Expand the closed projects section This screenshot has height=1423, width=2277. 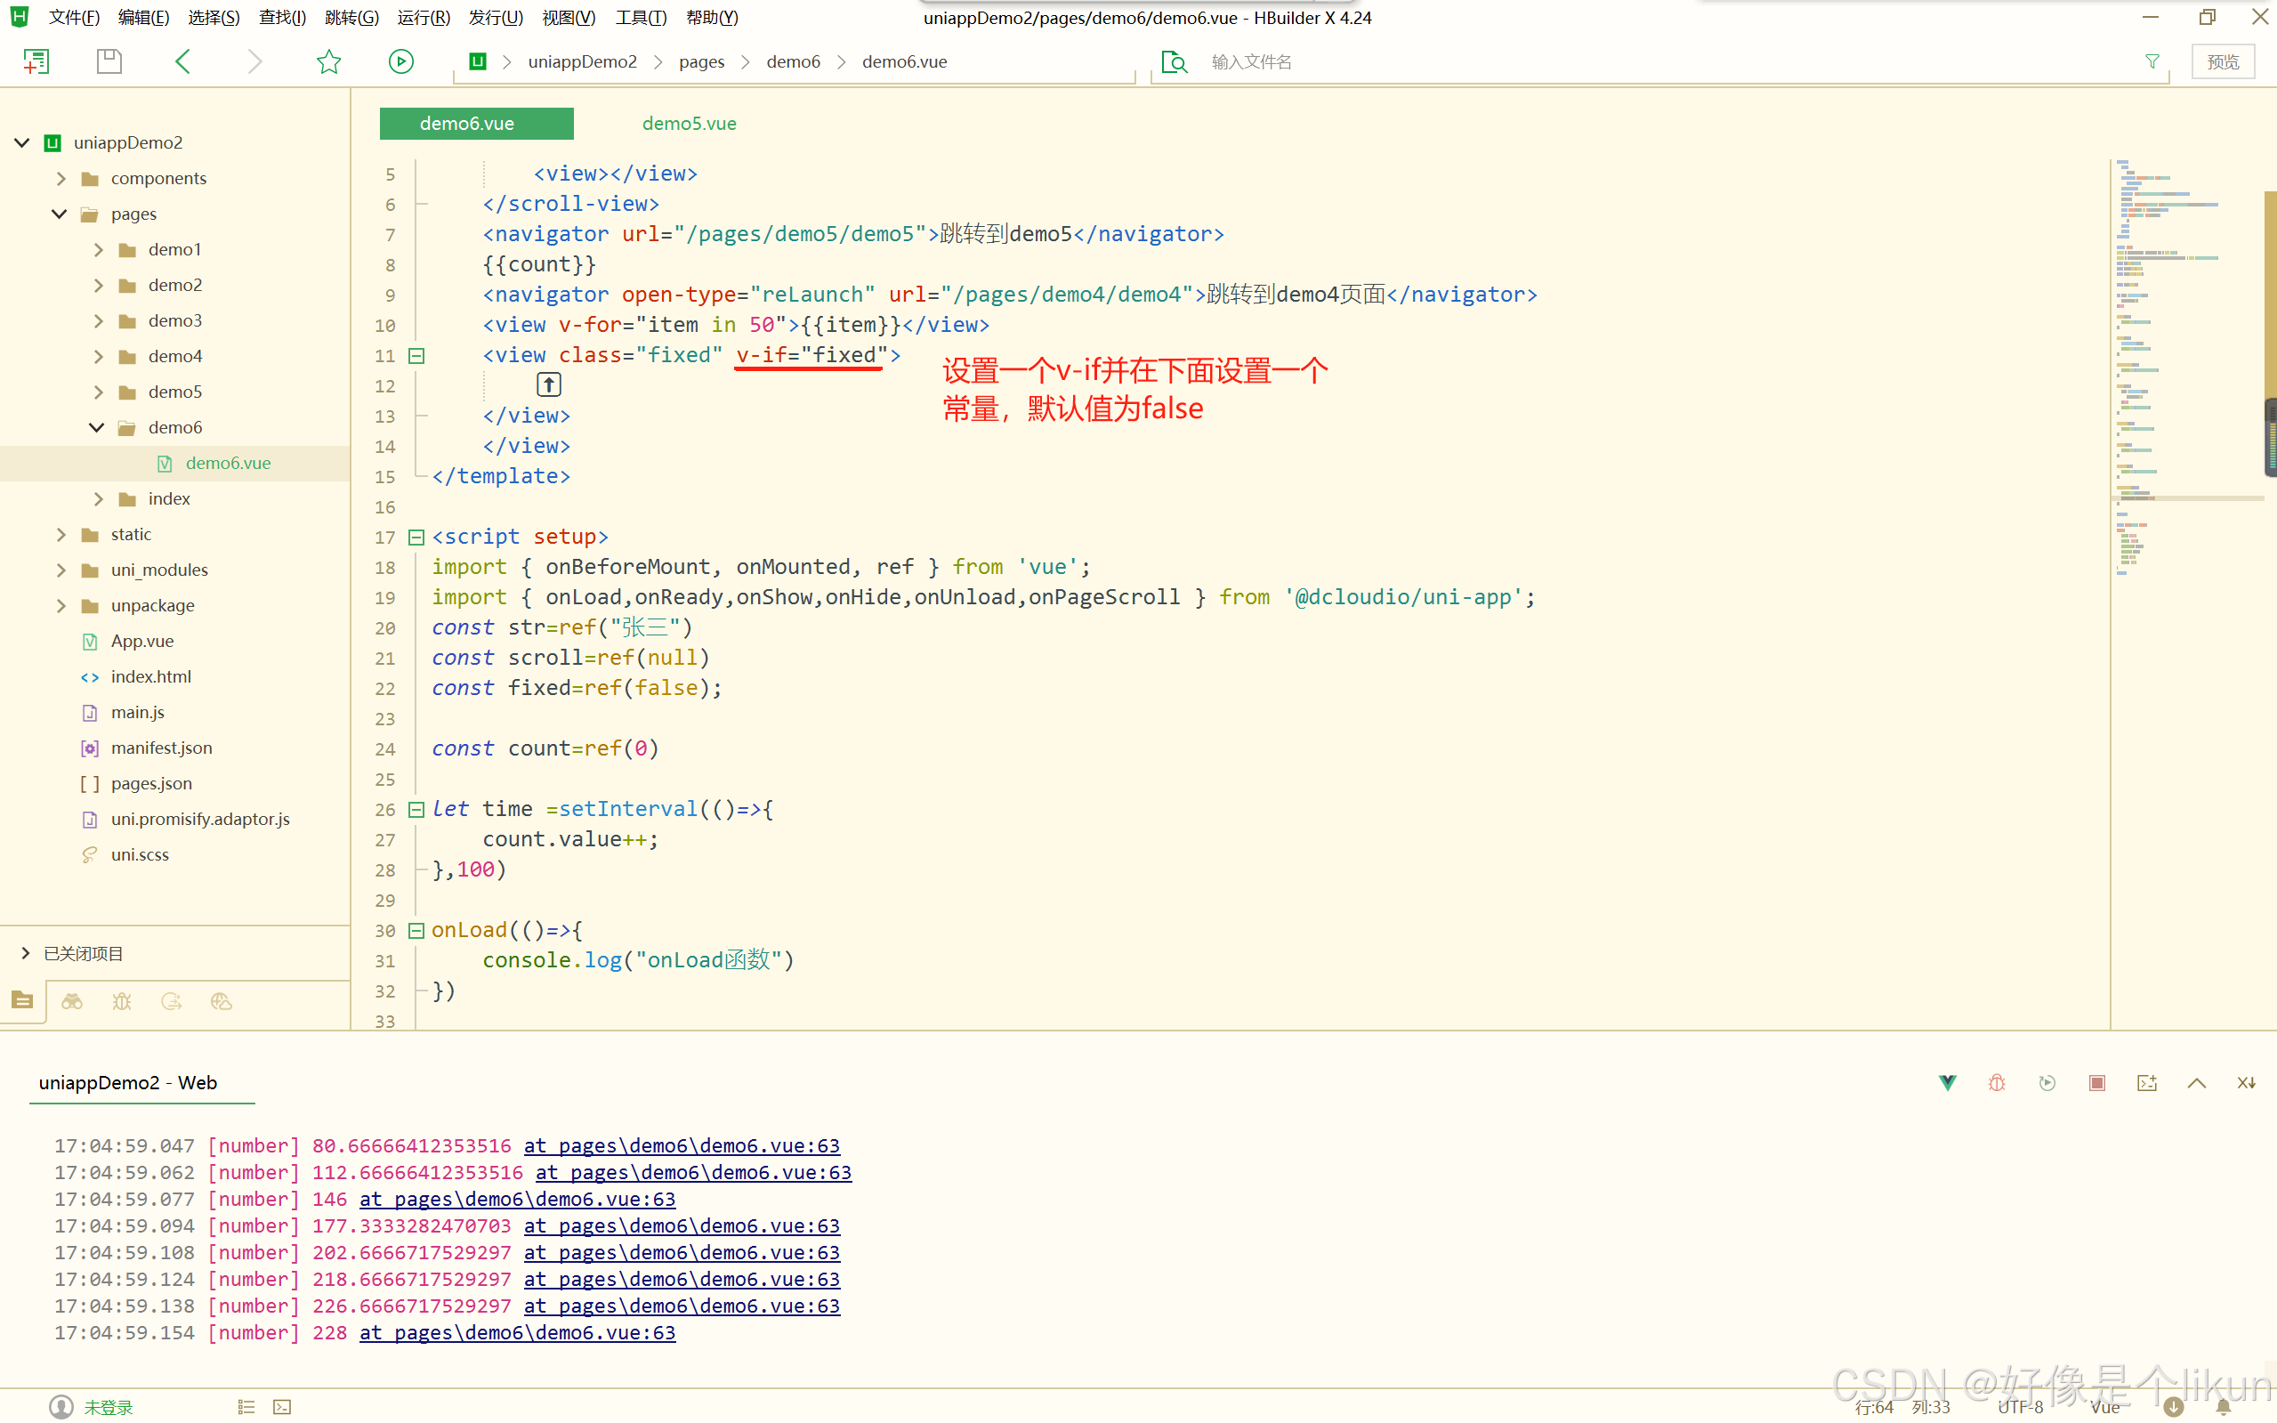point(26,953)
